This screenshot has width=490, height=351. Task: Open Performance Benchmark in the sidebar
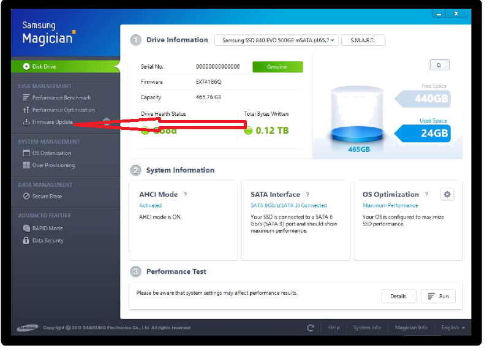point(61,98)
